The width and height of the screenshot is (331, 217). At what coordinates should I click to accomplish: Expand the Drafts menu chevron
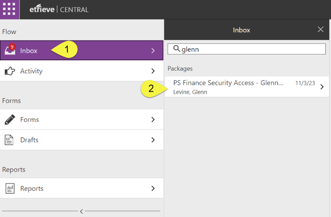tap(153, 140)
